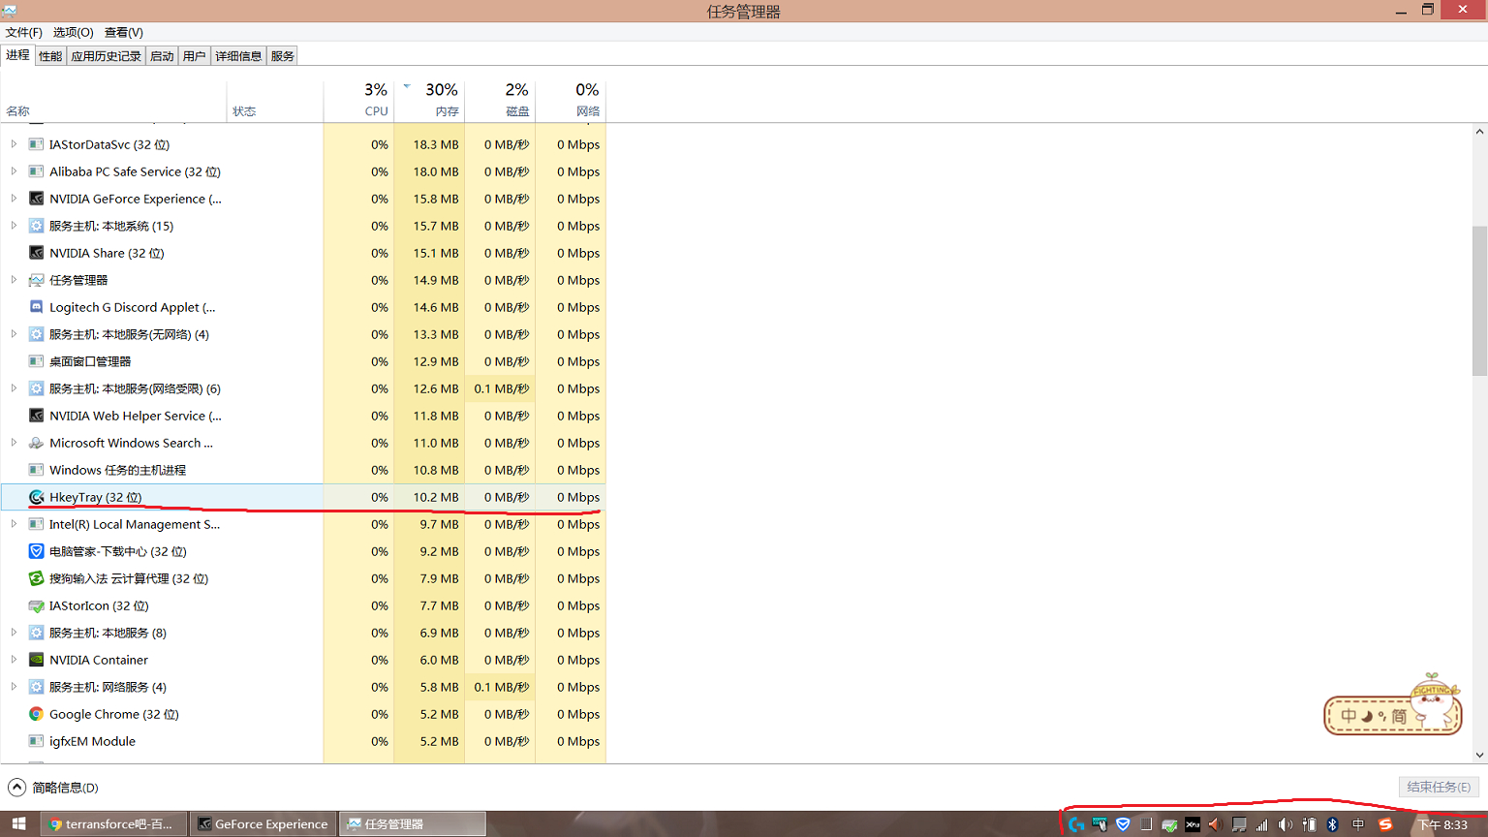
Task: Select the Windows 任务的主机进程 row
Action: tap(303, 470)
